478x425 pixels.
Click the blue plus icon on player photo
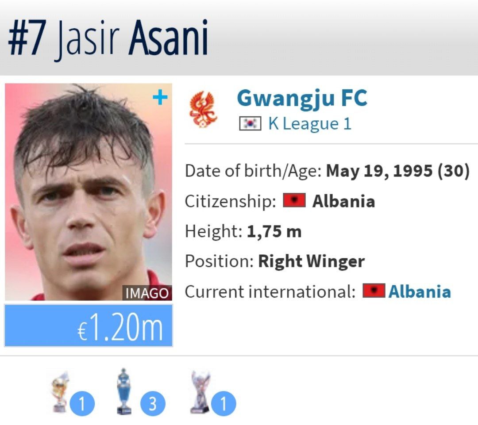tap(160, 98)
